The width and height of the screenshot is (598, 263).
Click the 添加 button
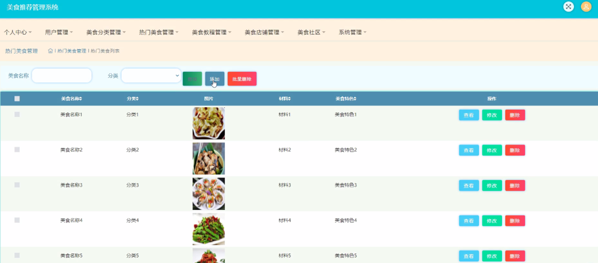[x=215, y=79]
